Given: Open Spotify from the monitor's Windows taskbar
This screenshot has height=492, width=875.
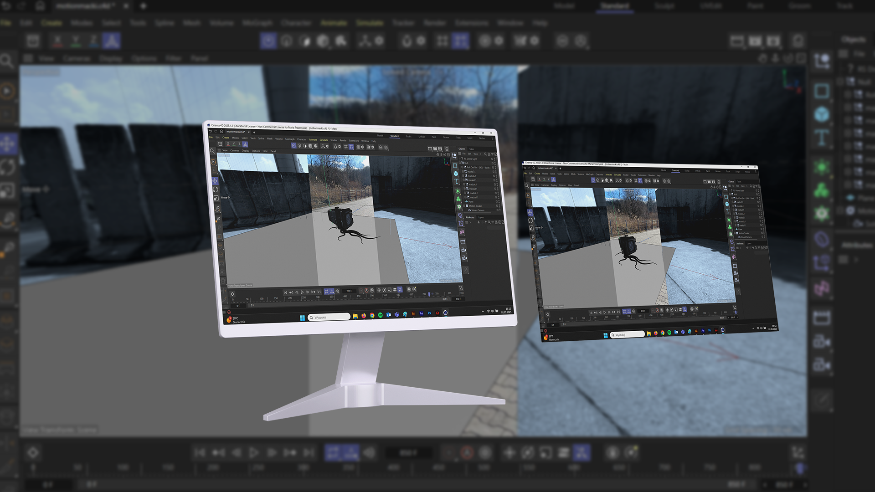Looking at the screenshot, I should (381, 315).
